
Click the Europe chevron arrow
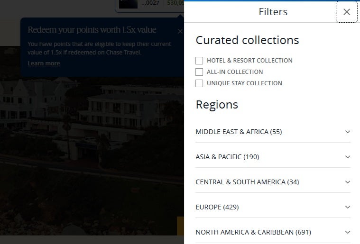(348, 208)
